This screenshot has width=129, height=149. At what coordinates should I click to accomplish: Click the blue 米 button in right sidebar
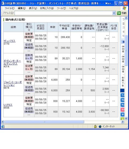pyautogui.click(x=123, y=114)
